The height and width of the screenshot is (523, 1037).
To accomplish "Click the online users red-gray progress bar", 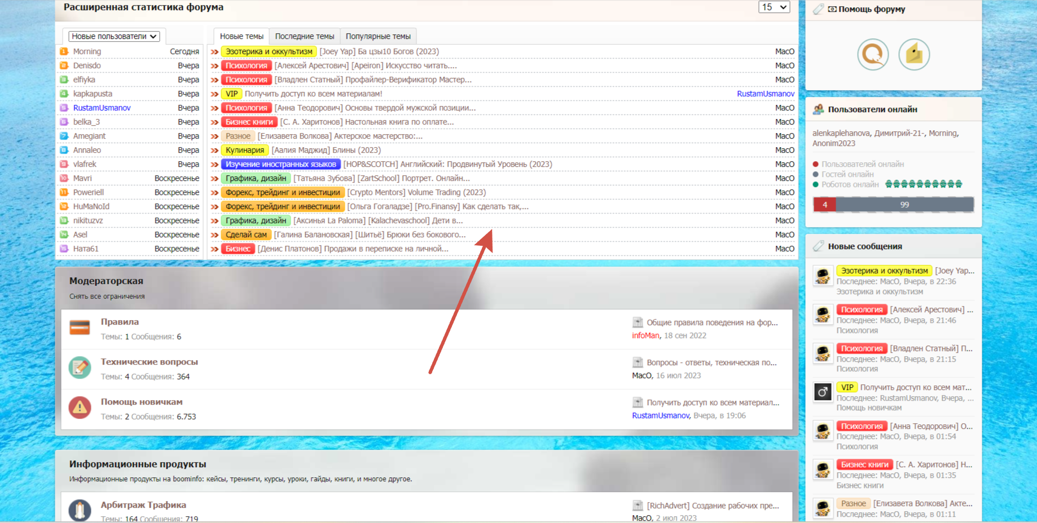I will click(893, 205).
